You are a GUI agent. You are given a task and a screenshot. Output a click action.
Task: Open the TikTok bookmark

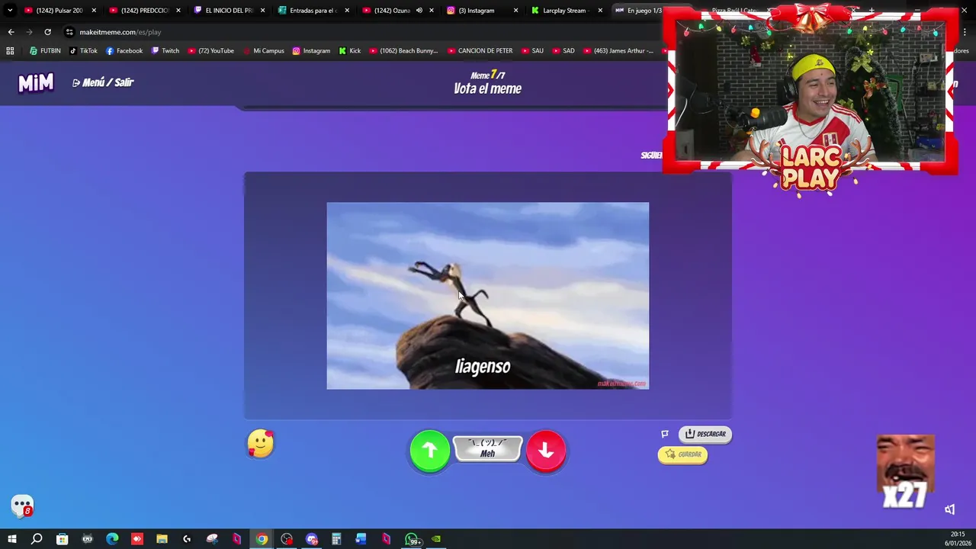(83, 51)
